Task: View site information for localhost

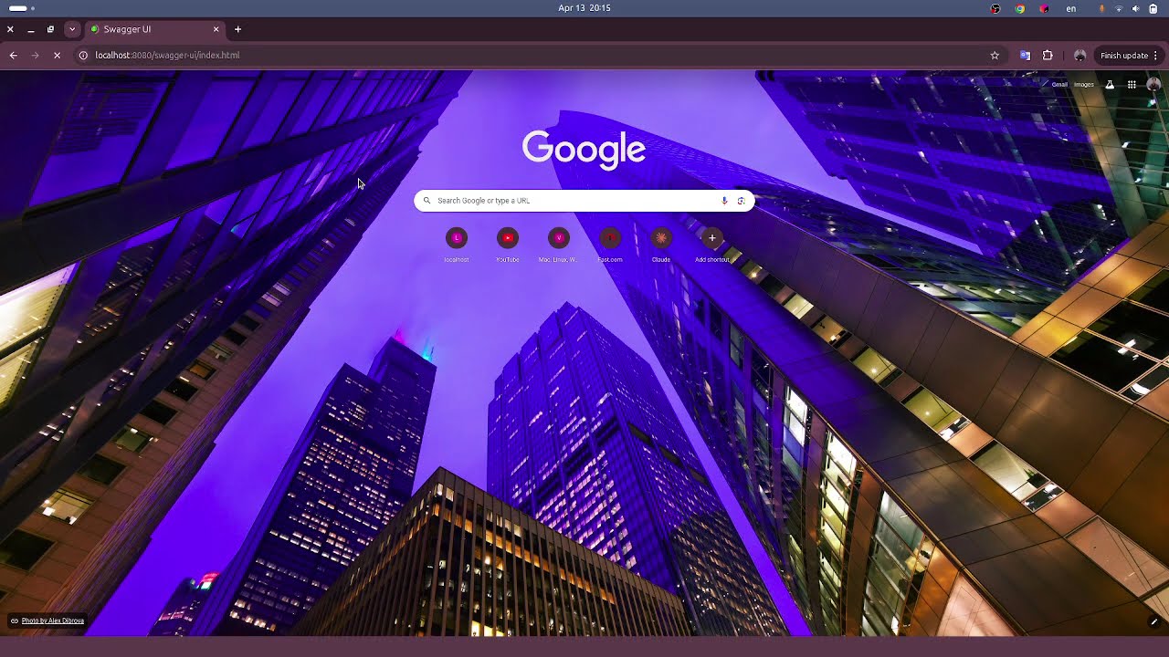Action: [x=83, y=56]
